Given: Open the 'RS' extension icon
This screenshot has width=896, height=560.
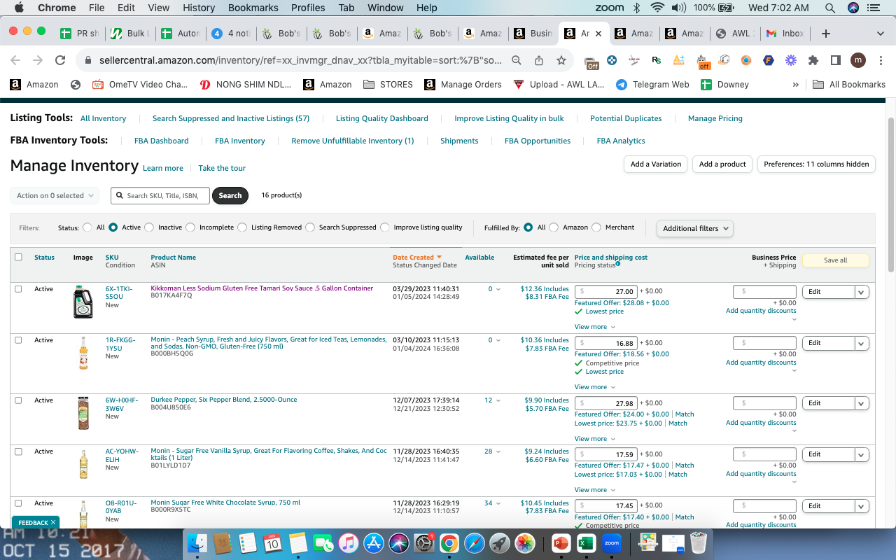Looking at the screenshot, I should [x=657, y=60].
